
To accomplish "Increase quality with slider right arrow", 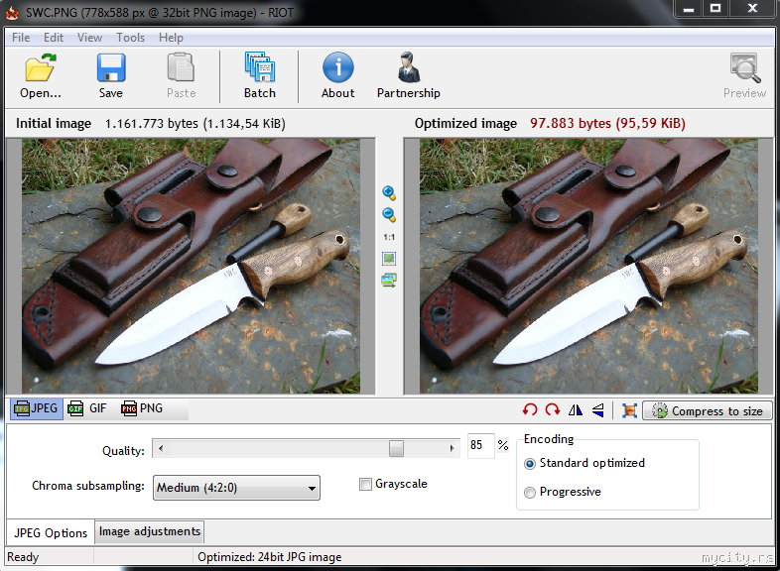I will (452, 448).
